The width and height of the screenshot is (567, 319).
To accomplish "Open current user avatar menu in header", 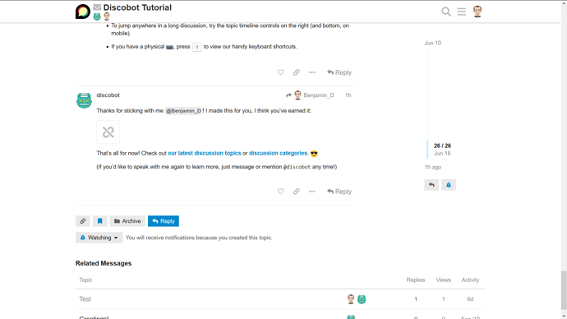I will (477, 12).
